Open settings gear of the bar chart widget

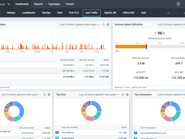coord(108,25)
